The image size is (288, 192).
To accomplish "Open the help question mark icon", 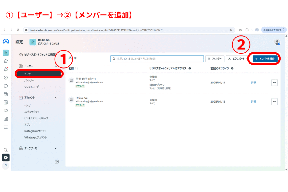I will (6, 166).
